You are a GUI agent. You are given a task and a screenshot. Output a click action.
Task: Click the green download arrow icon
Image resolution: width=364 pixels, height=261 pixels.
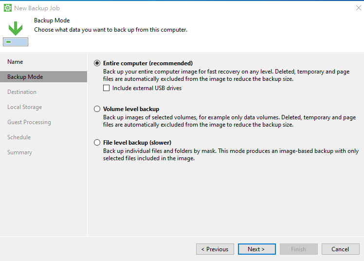[x=16, y=28]
